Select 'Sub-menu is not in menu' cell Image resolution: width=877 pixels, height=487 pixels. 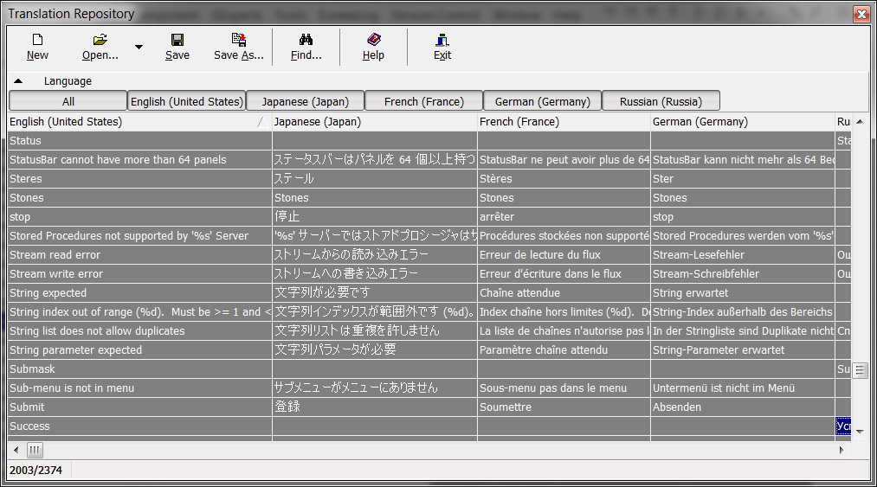click(x=140, y=388)
